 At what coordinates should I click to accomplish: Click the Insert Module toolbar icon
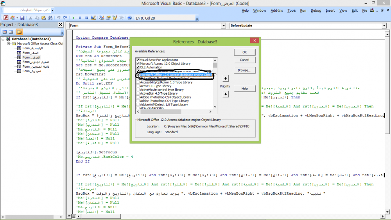[12, 18]
